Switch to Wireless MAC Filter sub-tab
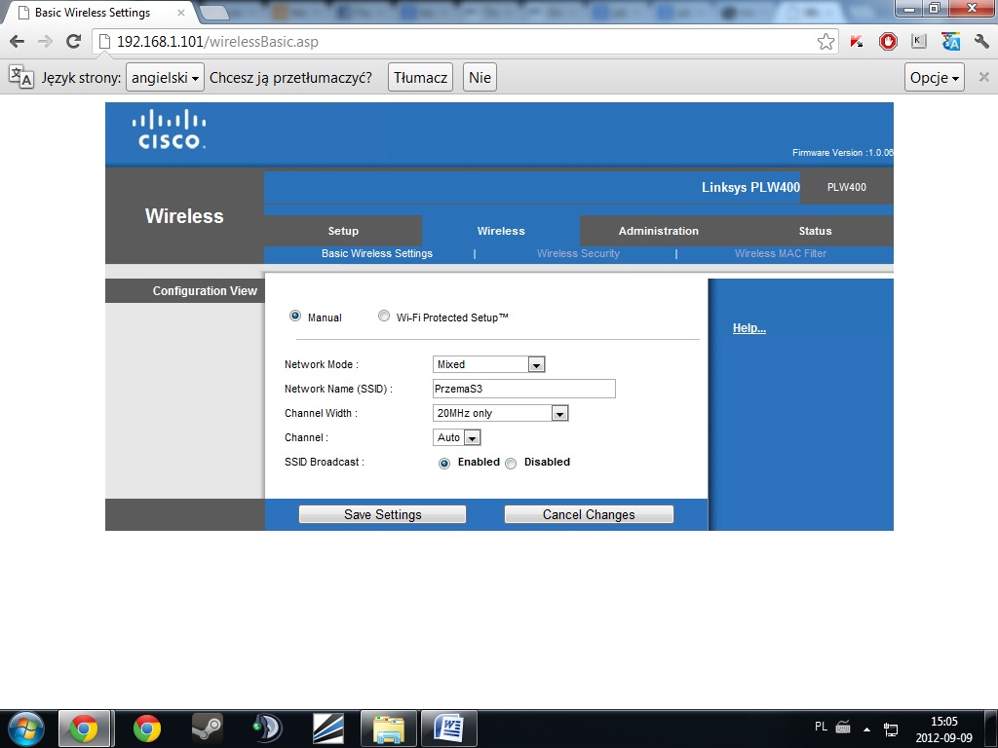The width and height of the screenshot is (998, 748). (x=781, y=253)
